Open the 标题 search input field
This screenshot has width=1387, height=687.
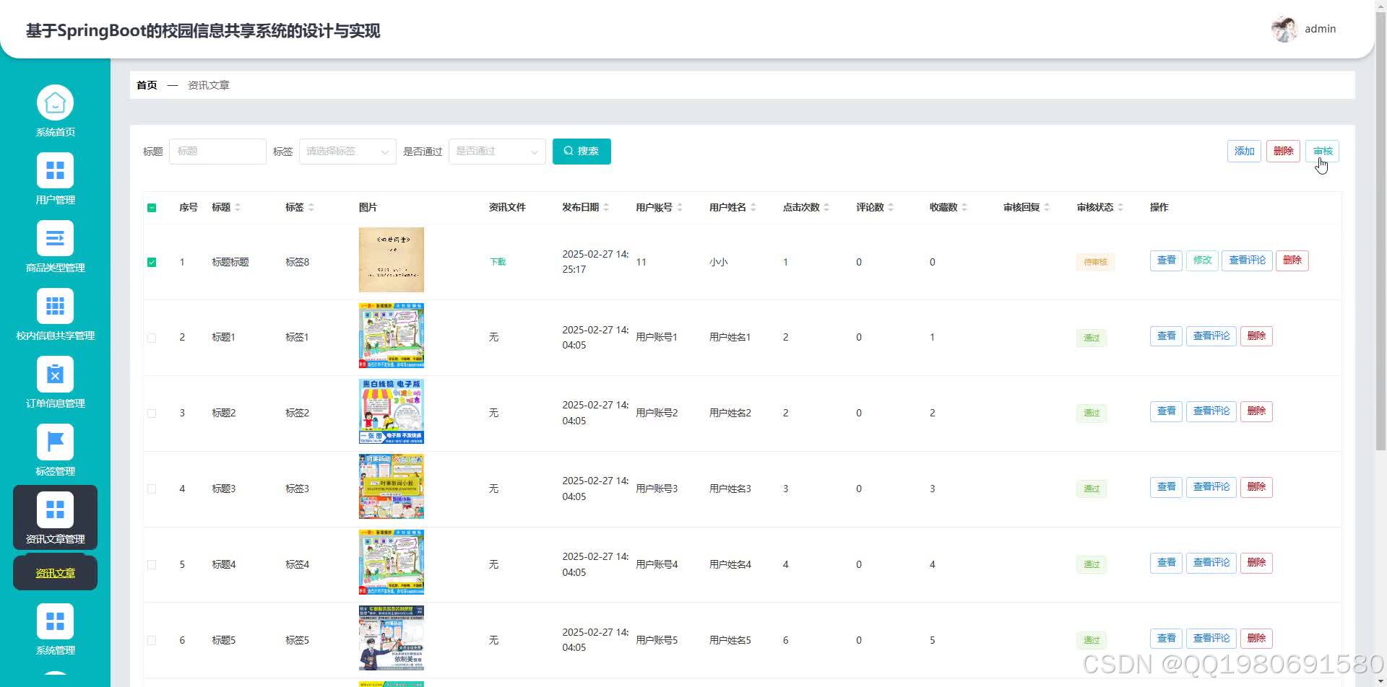point(217,151)
